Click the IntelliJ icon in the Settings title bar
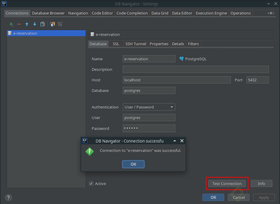 [4, 4]
